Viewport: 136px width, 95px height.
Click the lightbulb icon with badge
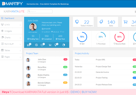coord(56,45)
